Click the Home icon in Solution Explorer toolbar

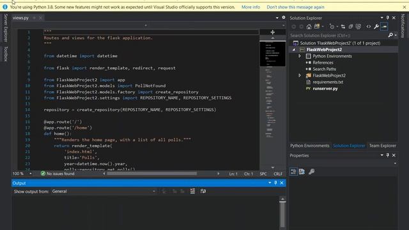tap(309, 27)
